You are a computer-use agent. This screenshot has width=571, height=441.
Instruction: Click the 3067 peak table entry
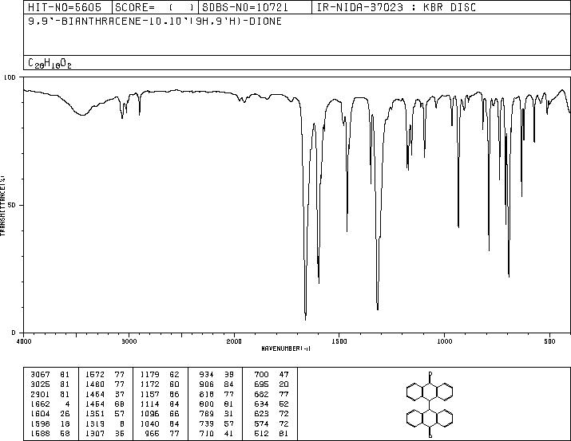40,374
